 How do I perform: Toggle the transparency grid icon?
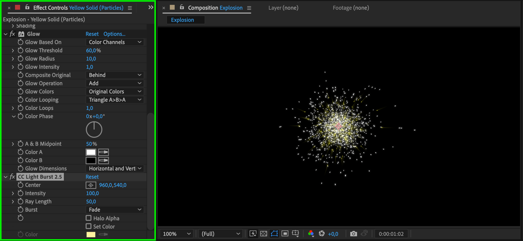tap(264, 234)
